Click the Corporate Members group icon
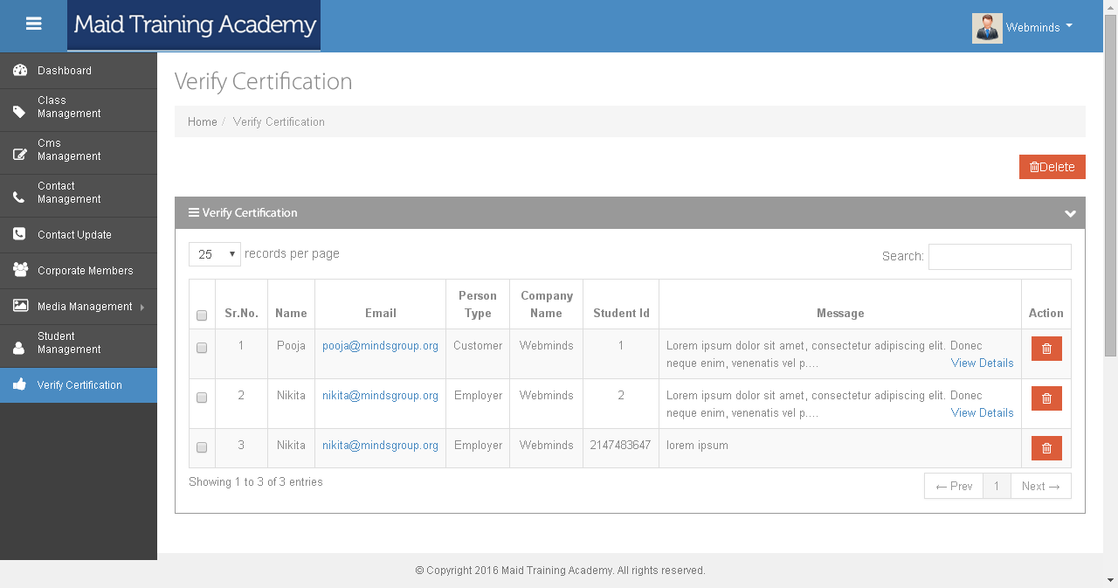 click(19, 270)
